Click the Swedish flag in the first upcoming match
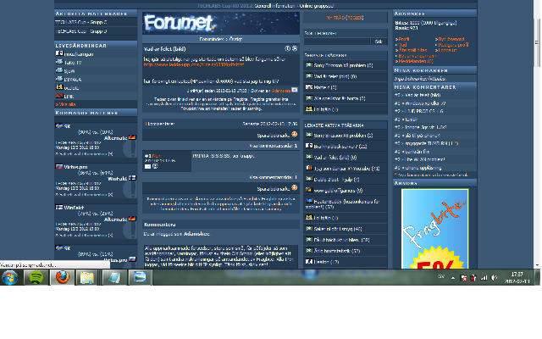This screenshot has width=542, height=339. pyautogui.click(x=58, y=125)
